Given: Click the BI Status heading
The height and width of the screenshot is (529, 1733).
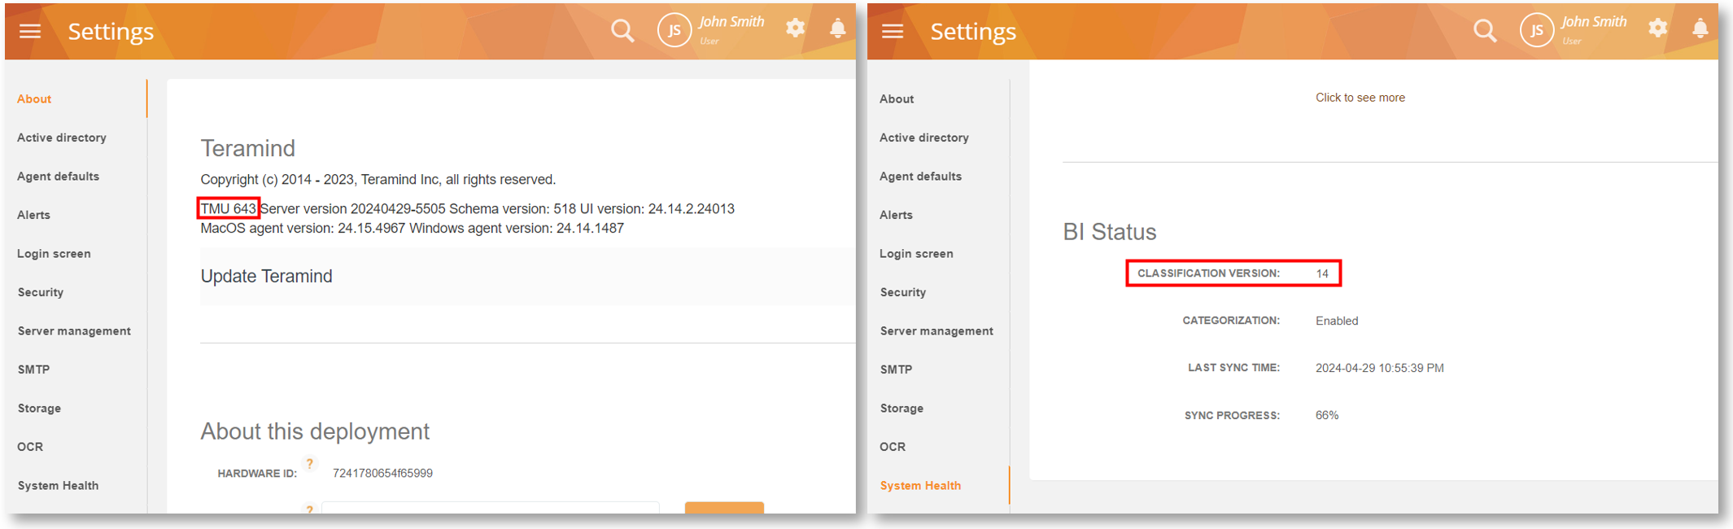Looking at the screenshot, I should pos(1110,232).
